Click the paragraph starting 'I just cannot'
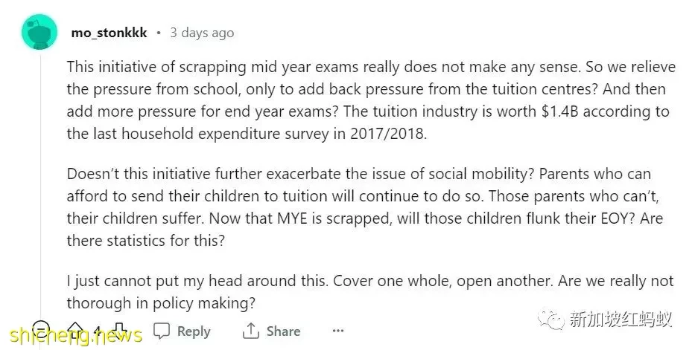Screen dimensions: 695x350 click(370, 291)
